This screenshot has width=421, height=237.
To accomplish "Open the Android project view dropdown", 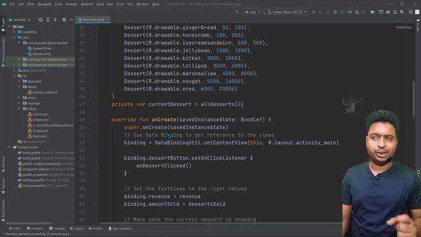I will click(20, 20).
